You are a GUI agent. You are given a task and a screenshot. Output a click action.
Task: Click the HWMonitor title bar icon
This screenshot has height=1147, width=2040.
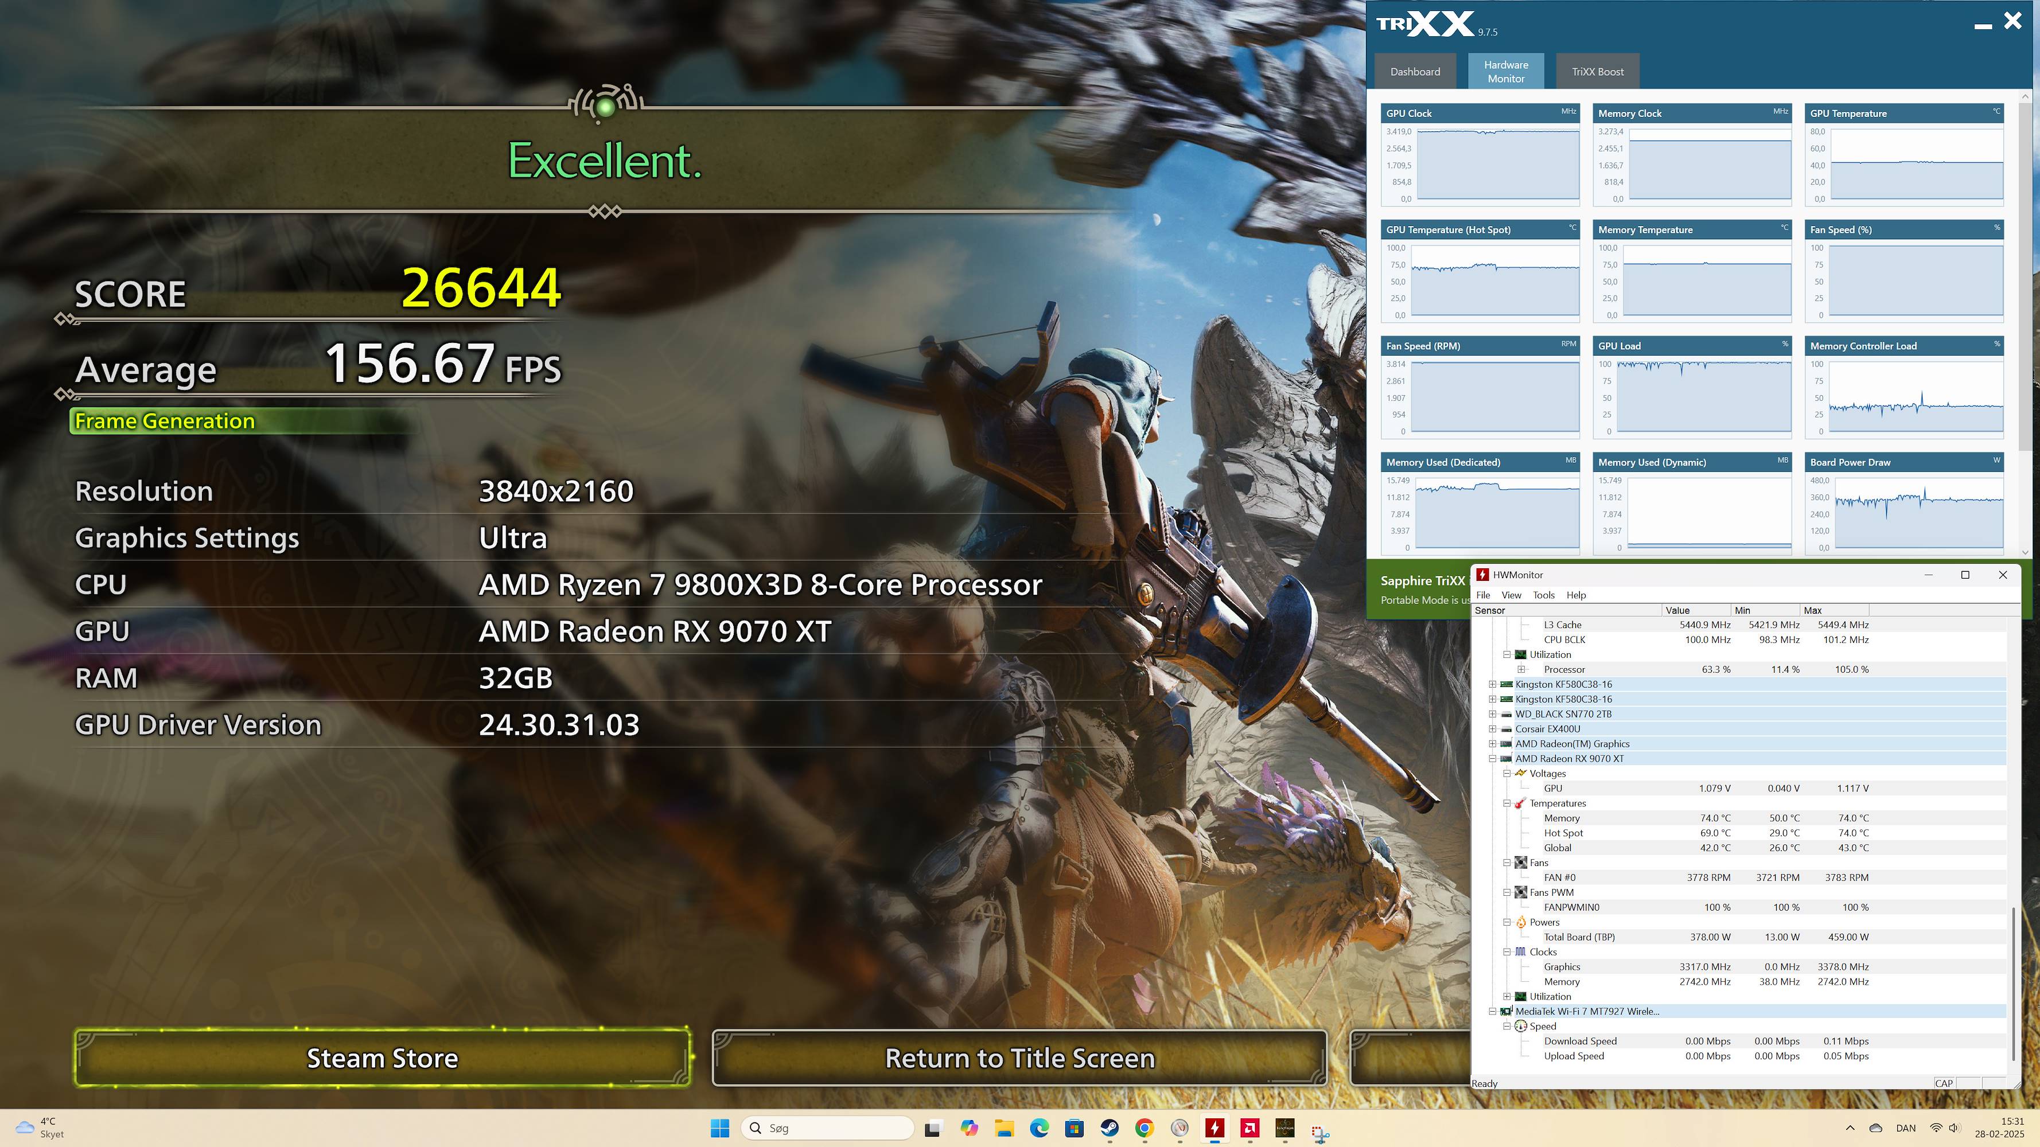pos(1482,575)
